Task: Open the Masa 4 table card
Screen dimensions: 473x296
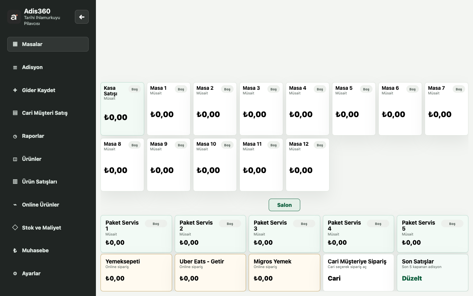Action: tap(307, 109)
